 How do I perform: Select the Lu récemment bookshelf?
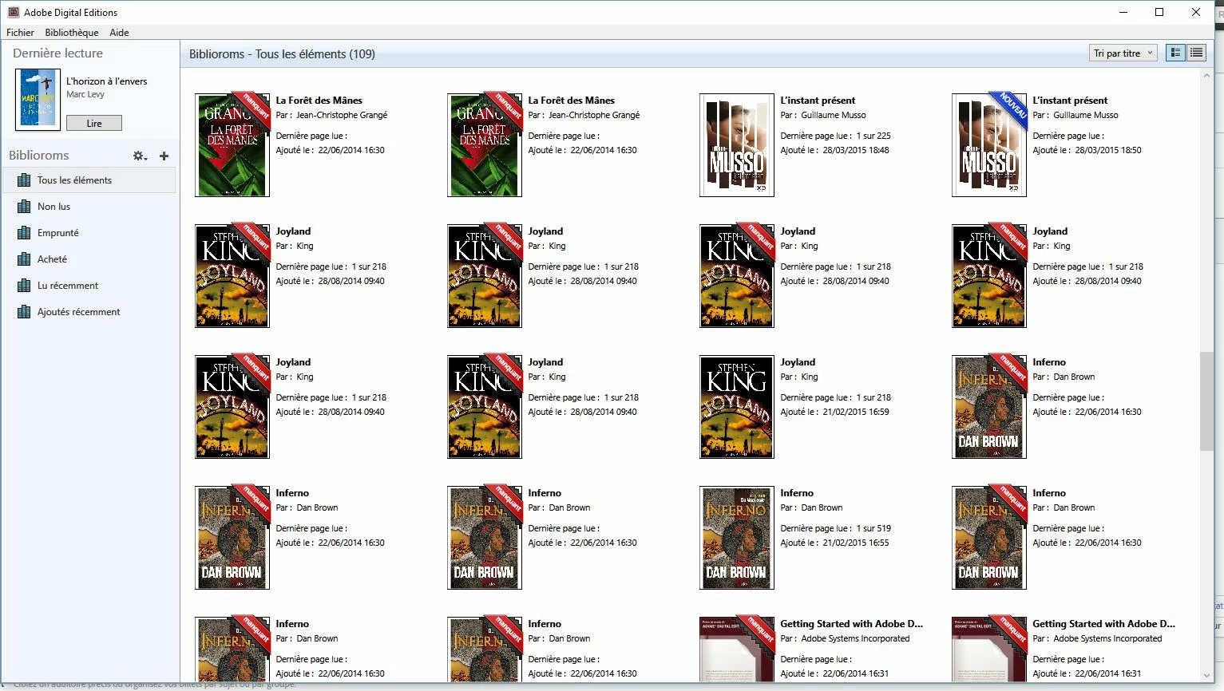click(x=89, y=286)
